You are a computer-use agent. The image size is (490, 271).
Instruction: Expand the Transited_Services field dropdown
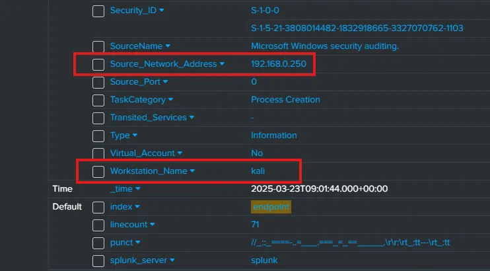(192, 118)
